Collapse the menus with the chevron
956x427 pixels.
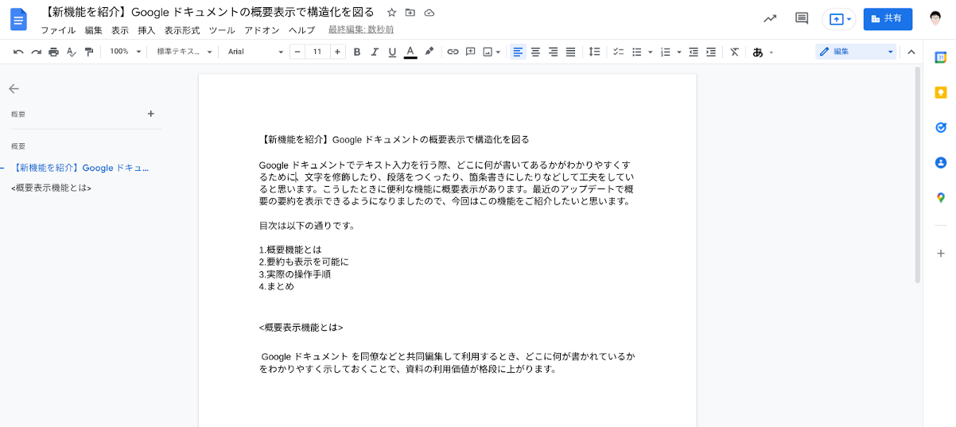coord(911,52)
